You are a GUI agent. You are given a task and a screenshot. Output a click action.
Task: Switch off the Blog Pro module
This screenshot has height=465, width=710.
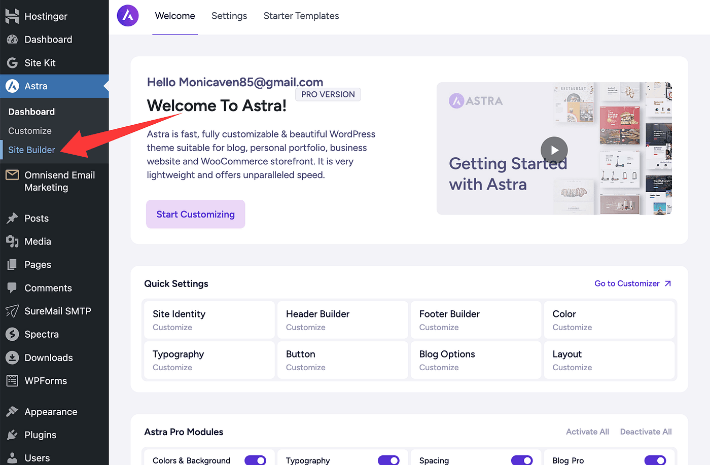click(655, 460)
